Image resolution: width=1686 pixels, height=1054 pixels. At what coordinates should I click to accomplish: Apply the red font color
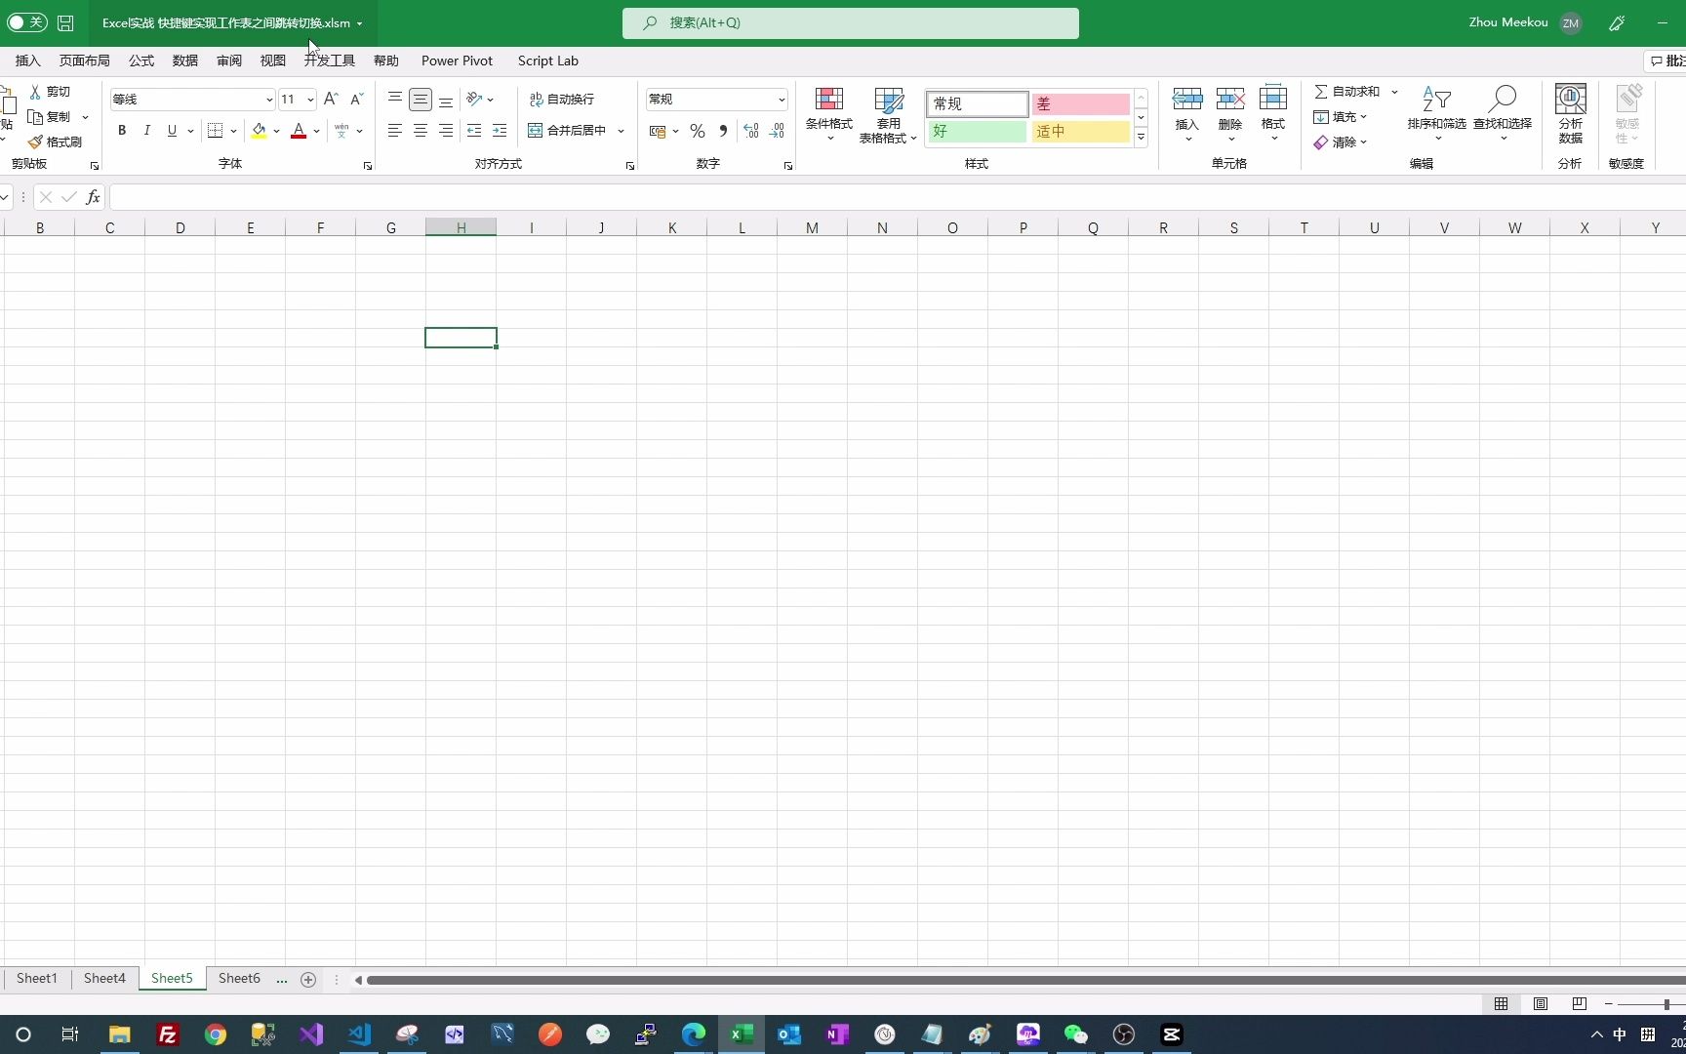point(299,131)
